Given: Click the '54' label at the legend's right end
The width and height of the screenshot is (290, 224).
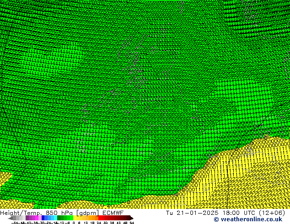Looking at the screenshot, I should 132,223.
